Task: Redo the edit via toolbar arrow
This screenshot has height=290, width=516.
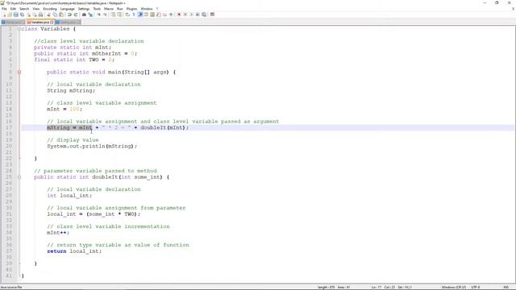Action: pyautogui.click(x=76, y=14)
